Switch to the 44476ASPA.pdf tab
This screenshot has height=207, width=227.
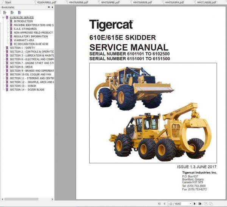pyautogui.click(x=174, y=2)
